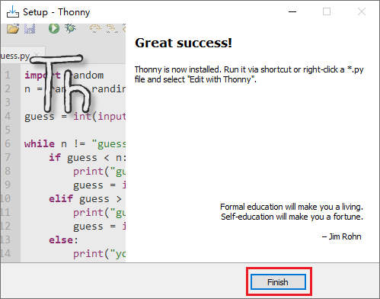Click the 'else:' keyword in the code image
Screen dimensions: 380x299
(x=63, y=240)
